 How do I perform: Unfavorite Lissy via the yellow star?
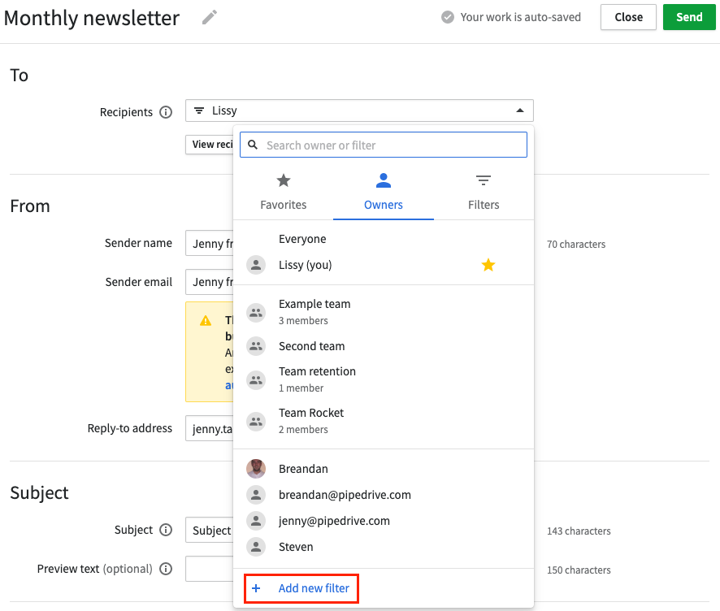[488, 264]
